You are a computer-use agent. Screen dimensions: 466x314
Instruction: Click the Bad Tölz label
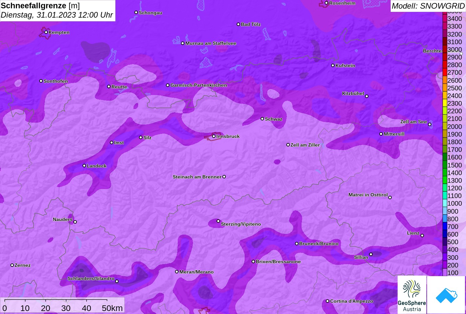pos(251,24)
